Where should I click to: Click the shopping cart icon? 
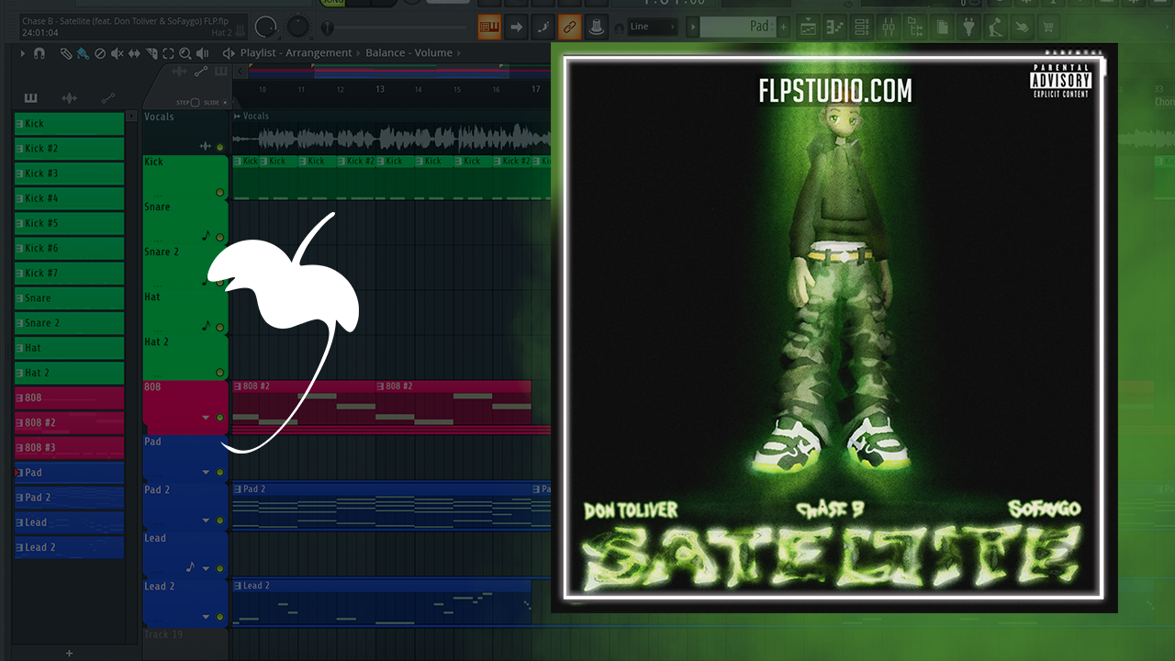coord(1046,27)
